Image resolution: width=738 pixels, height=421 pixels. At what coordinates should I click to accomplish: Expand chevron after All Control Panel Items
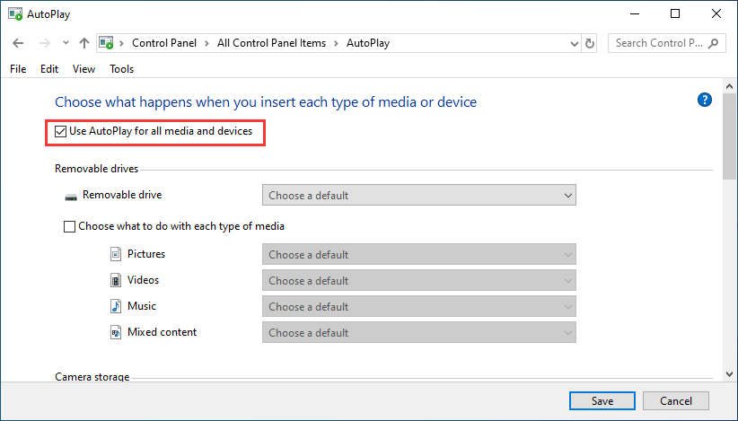tap(336, 43)
